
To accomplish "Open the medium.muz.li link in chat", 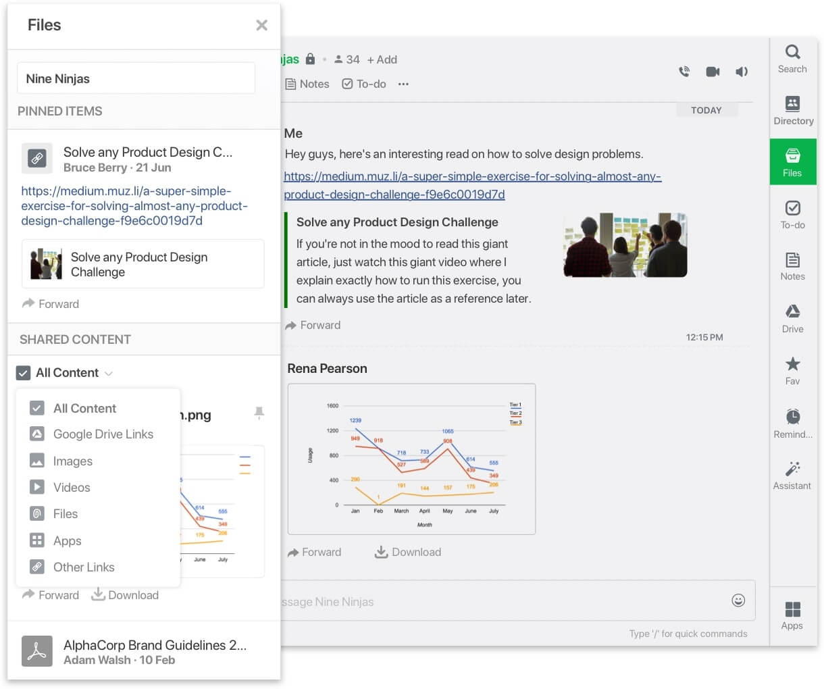I will point(471,177).
